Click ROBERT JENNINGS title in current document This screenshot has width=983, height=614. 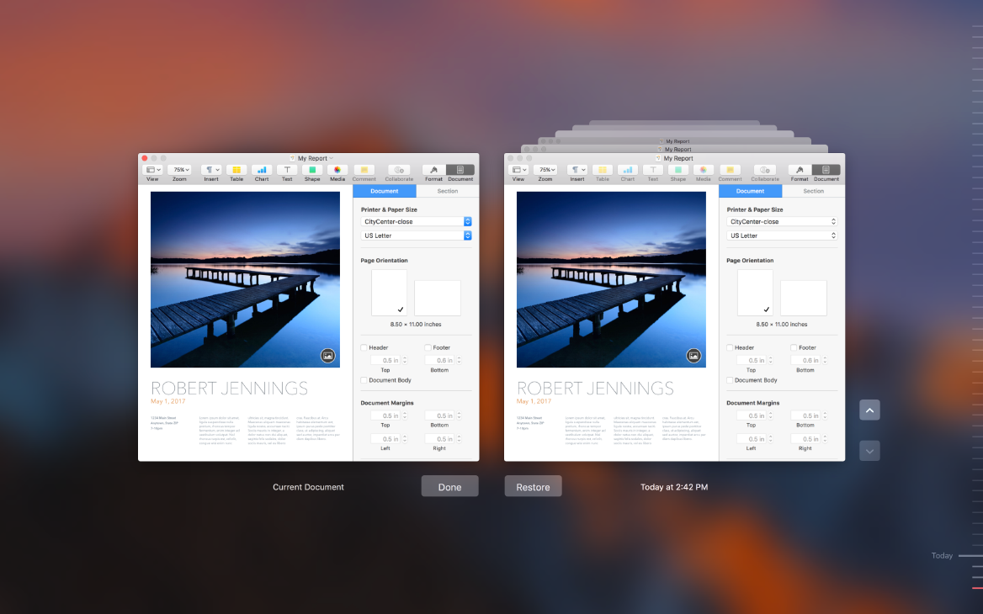230,389
